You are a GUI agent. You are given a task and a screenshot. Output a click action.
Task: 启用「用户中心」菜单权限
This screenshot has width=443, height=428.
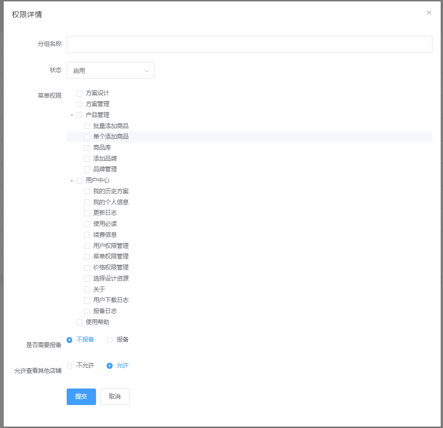pyautogui.click(x=79, y=180)
